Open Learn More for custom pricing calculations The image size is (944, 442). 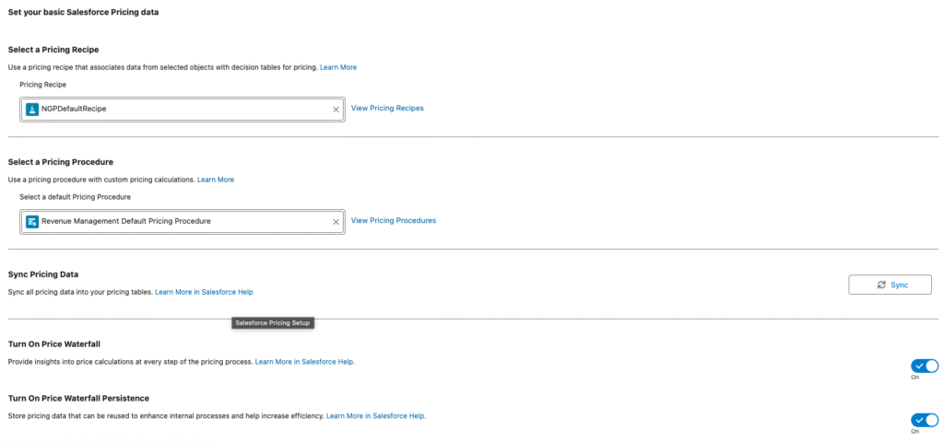(x=215, y=180)
